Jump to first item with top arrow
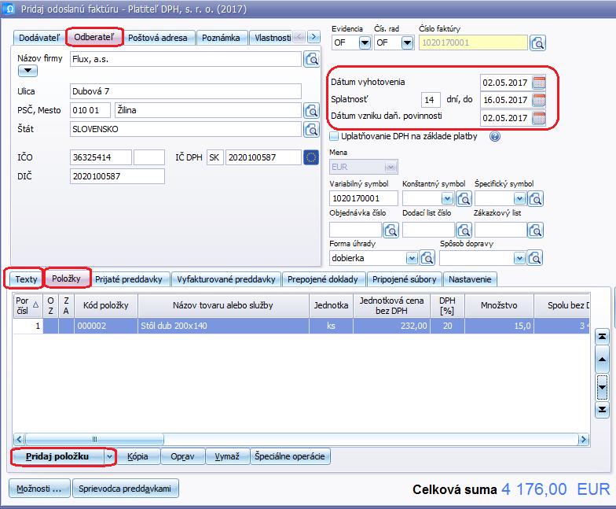Viewport: 616px width, 509px height. 602,337
